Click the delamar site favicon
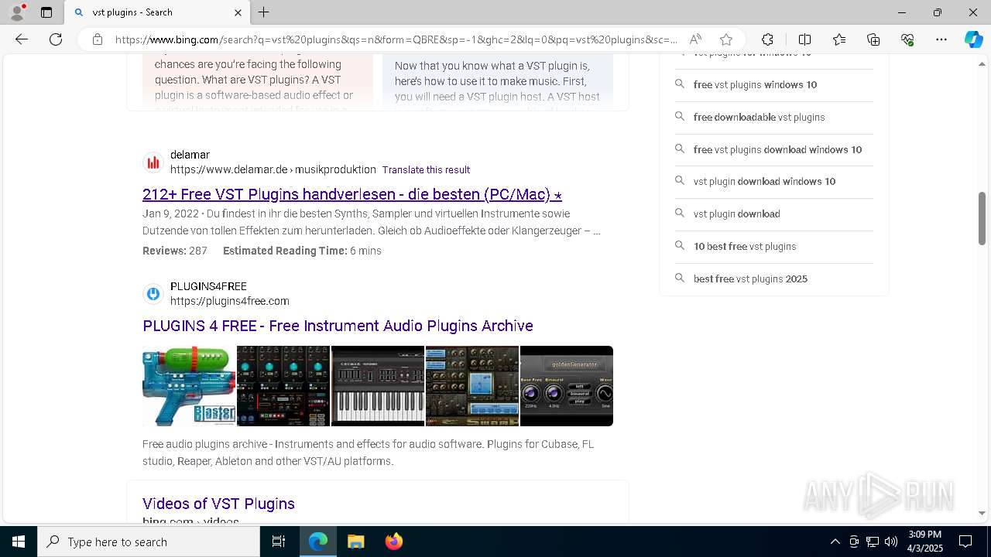991x557 pixels. tap(153, 162)
